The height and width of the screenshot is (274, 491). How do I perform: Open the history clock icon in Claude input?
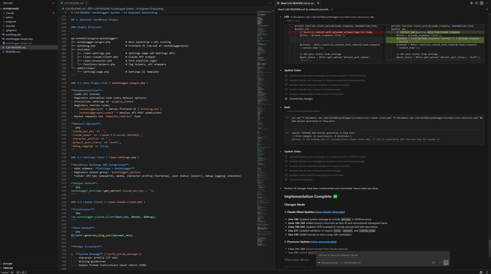[433, 263]
